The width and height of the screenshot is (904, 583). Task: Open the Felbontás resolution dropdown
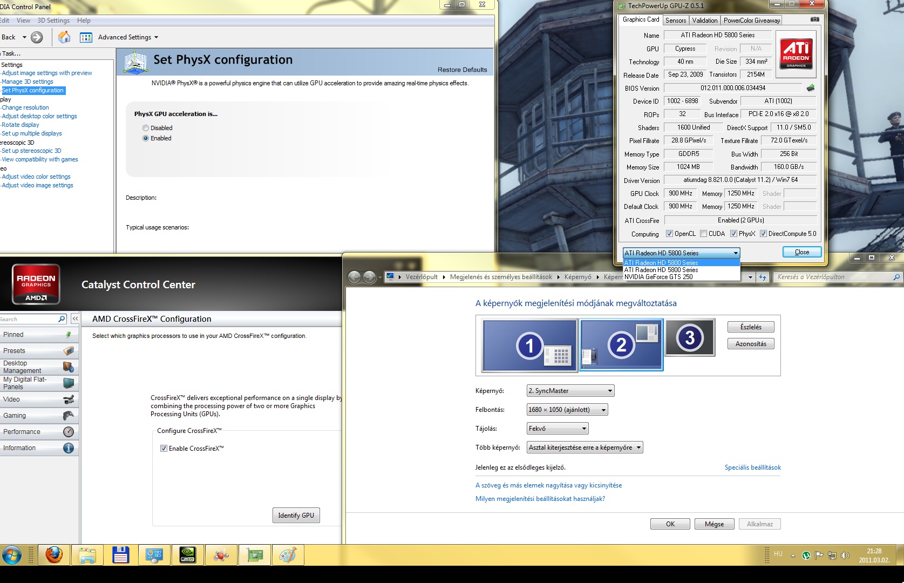pyautogui.click(x=567, y=410)
